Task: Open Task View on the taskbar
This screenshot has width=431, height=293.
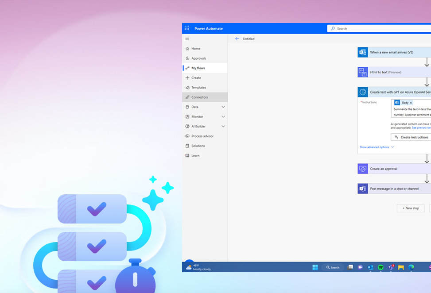Action: click(350, 267)
